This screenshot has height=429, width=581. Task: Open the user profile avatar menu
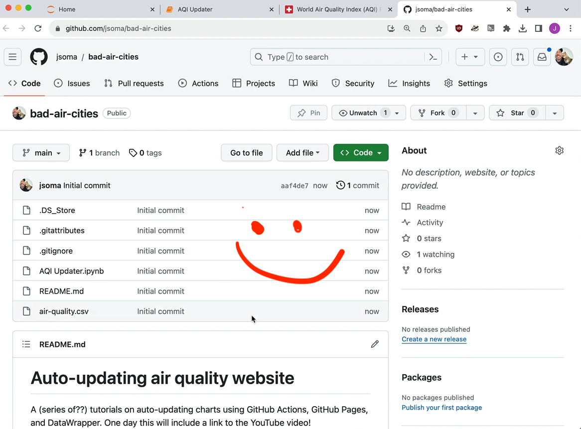[x=564, y=57]
